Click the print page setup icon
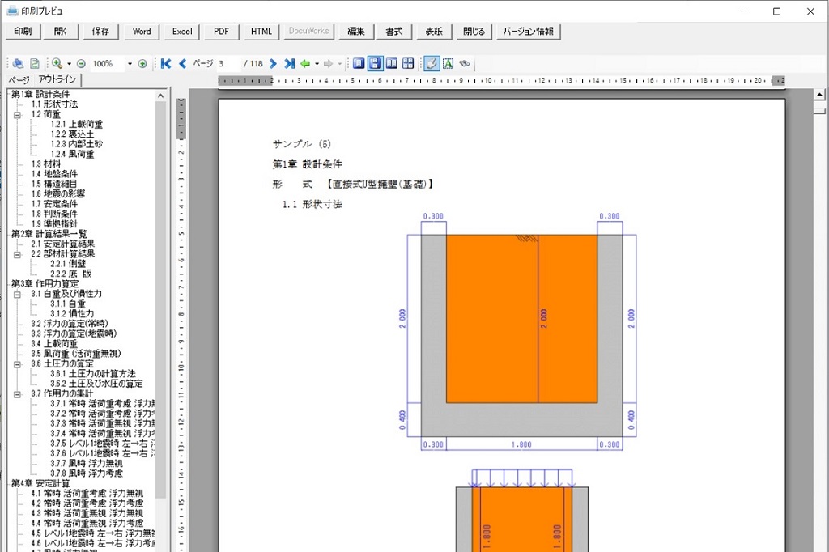Screen dimensions: 829x552 tap(18, 63)
